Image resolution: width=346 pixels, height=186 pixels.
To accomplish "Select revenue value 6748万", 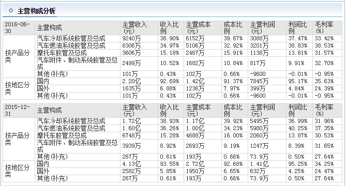I will point(131,135).
